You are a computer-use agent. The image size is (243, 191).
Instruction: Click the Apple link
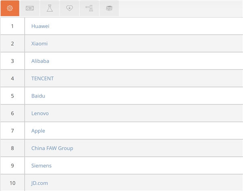(38, 131)
